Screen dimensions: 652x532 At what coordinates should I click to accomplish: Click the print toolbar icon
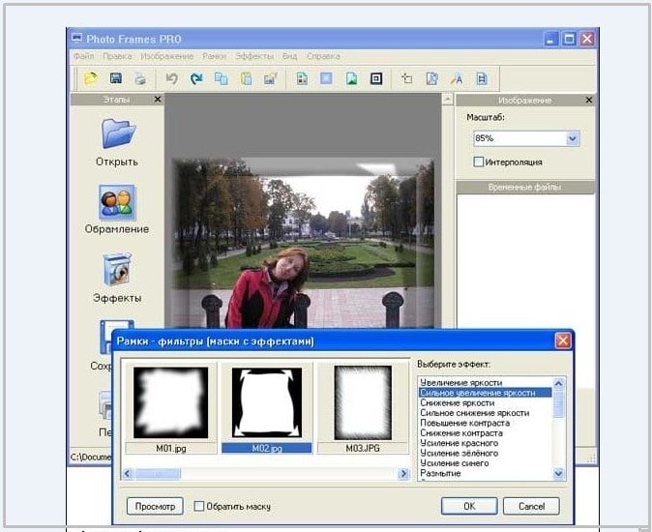pyautogui.click(x=141, y=78)
